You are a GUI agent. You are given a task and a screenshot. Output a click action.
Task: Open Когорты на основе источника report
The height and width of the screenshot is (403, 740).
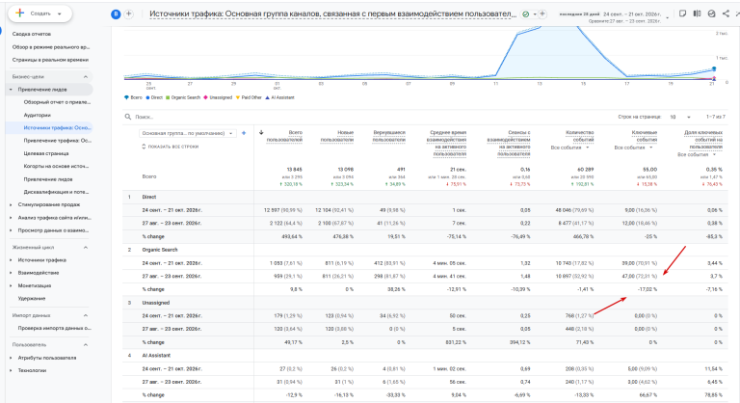pyautogui.click(x=56, y=166)
